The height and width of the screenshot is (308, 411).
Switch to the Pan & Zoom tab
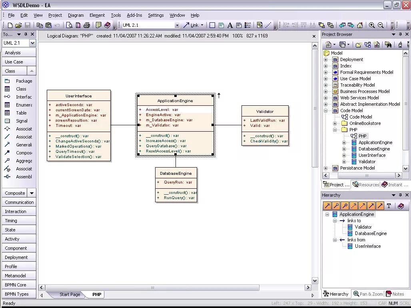click(x=368, y=294)
